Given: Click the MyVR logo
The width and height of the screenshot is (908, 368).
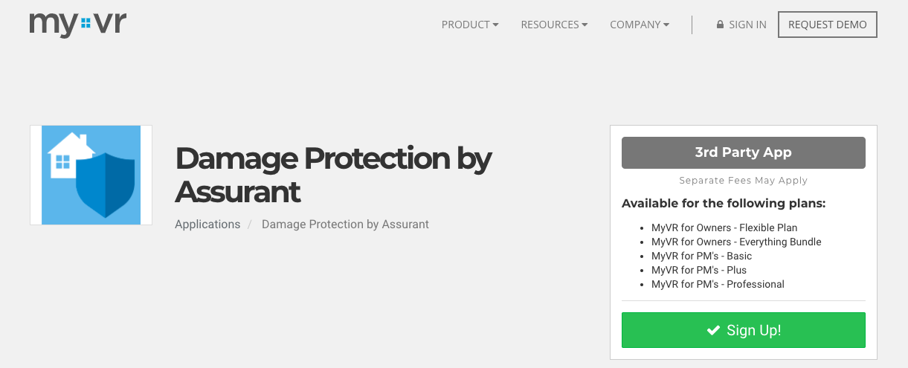Looking at the screenshot, I should click(78, 25).
